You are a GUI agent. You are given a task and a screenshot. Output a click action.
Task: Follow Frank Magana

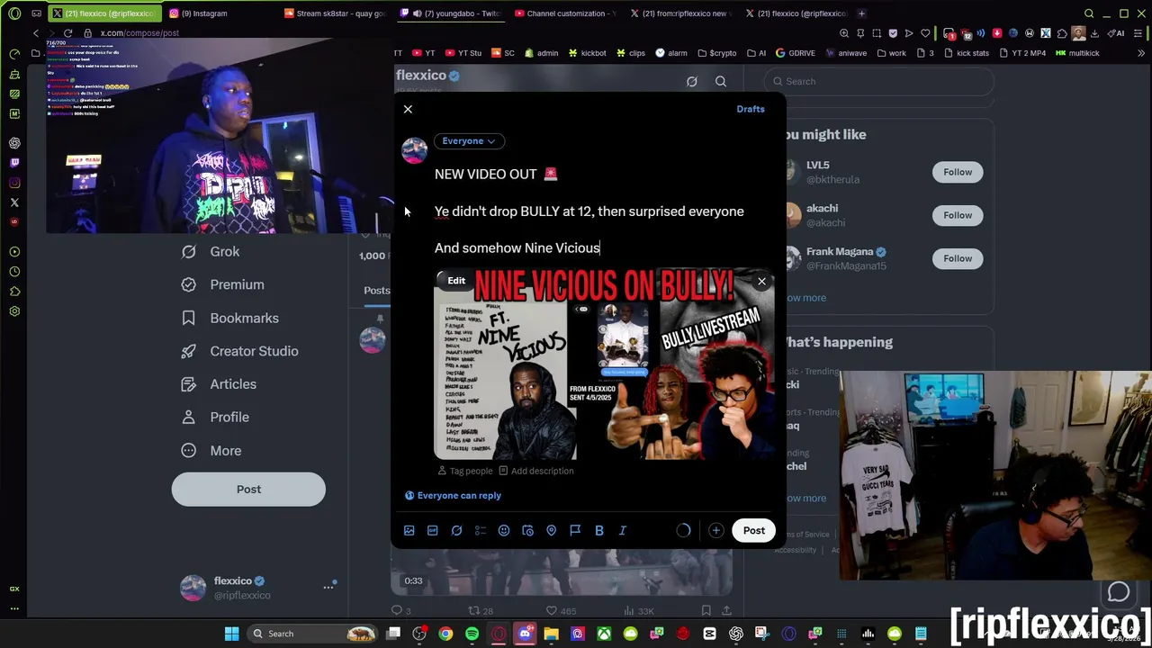[x=958, y=258]
